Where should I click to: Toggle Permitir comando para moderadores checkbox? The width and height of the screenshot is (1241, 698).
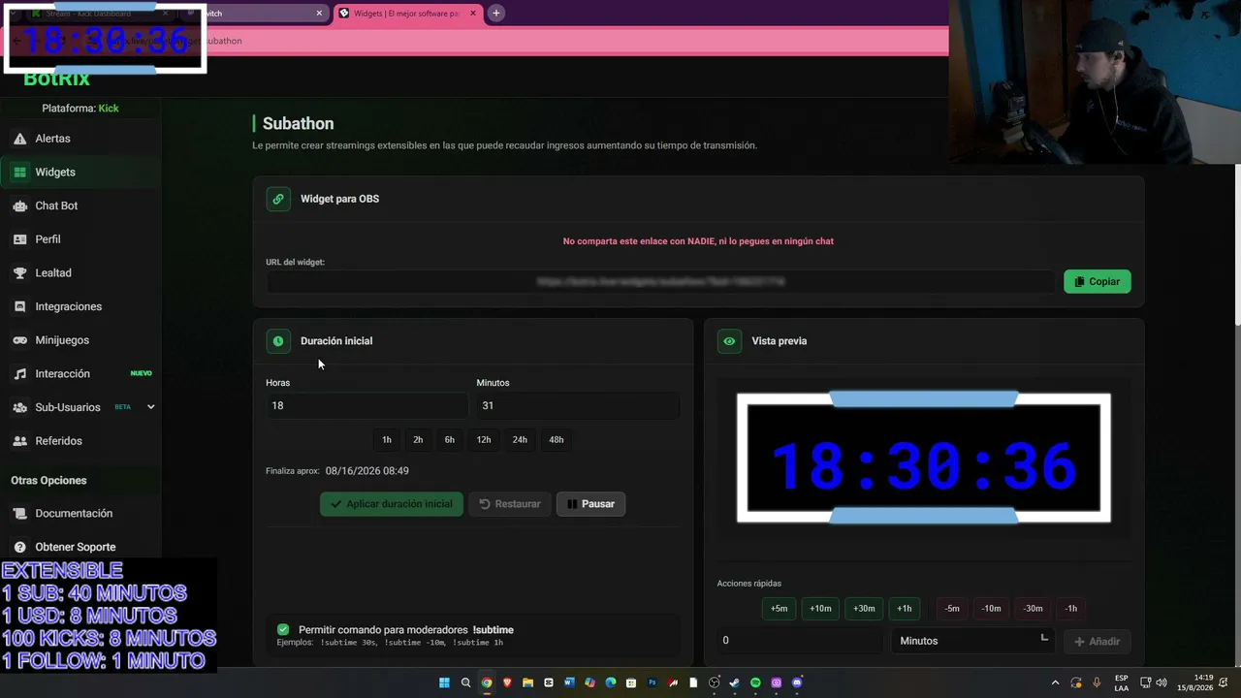point(283,630)
